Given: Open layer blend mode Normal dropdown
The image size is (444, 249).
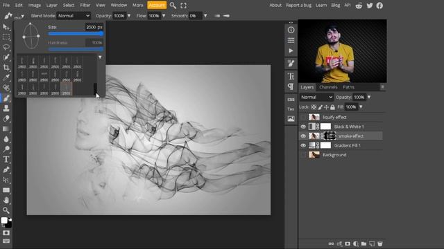Looking at the screenshot, I should pos(316,97).
